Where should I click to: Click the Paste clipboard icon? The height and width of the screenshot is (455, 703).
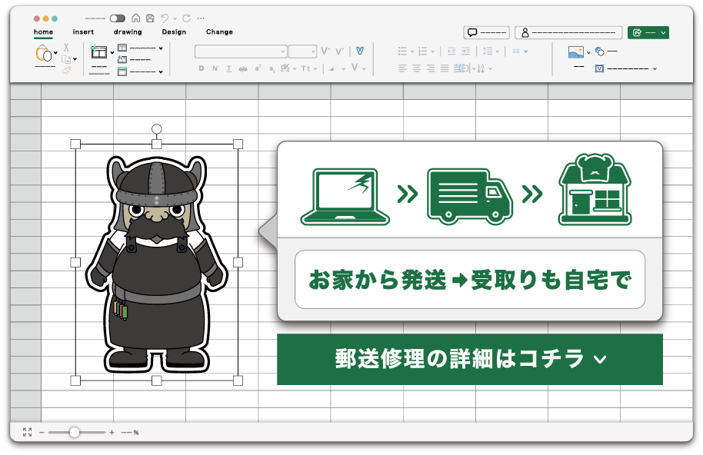click(43, 55)
